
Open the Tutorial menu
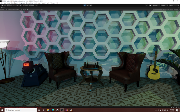[x=44, y=3]
